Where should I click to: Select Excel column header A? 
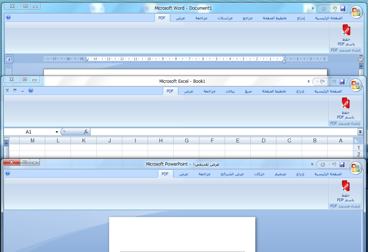[x=341, y=141]
